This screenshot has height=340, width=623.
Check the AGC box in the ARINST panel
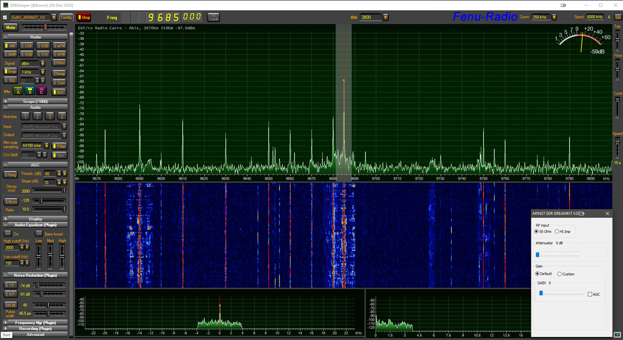[x=589, y=293]
